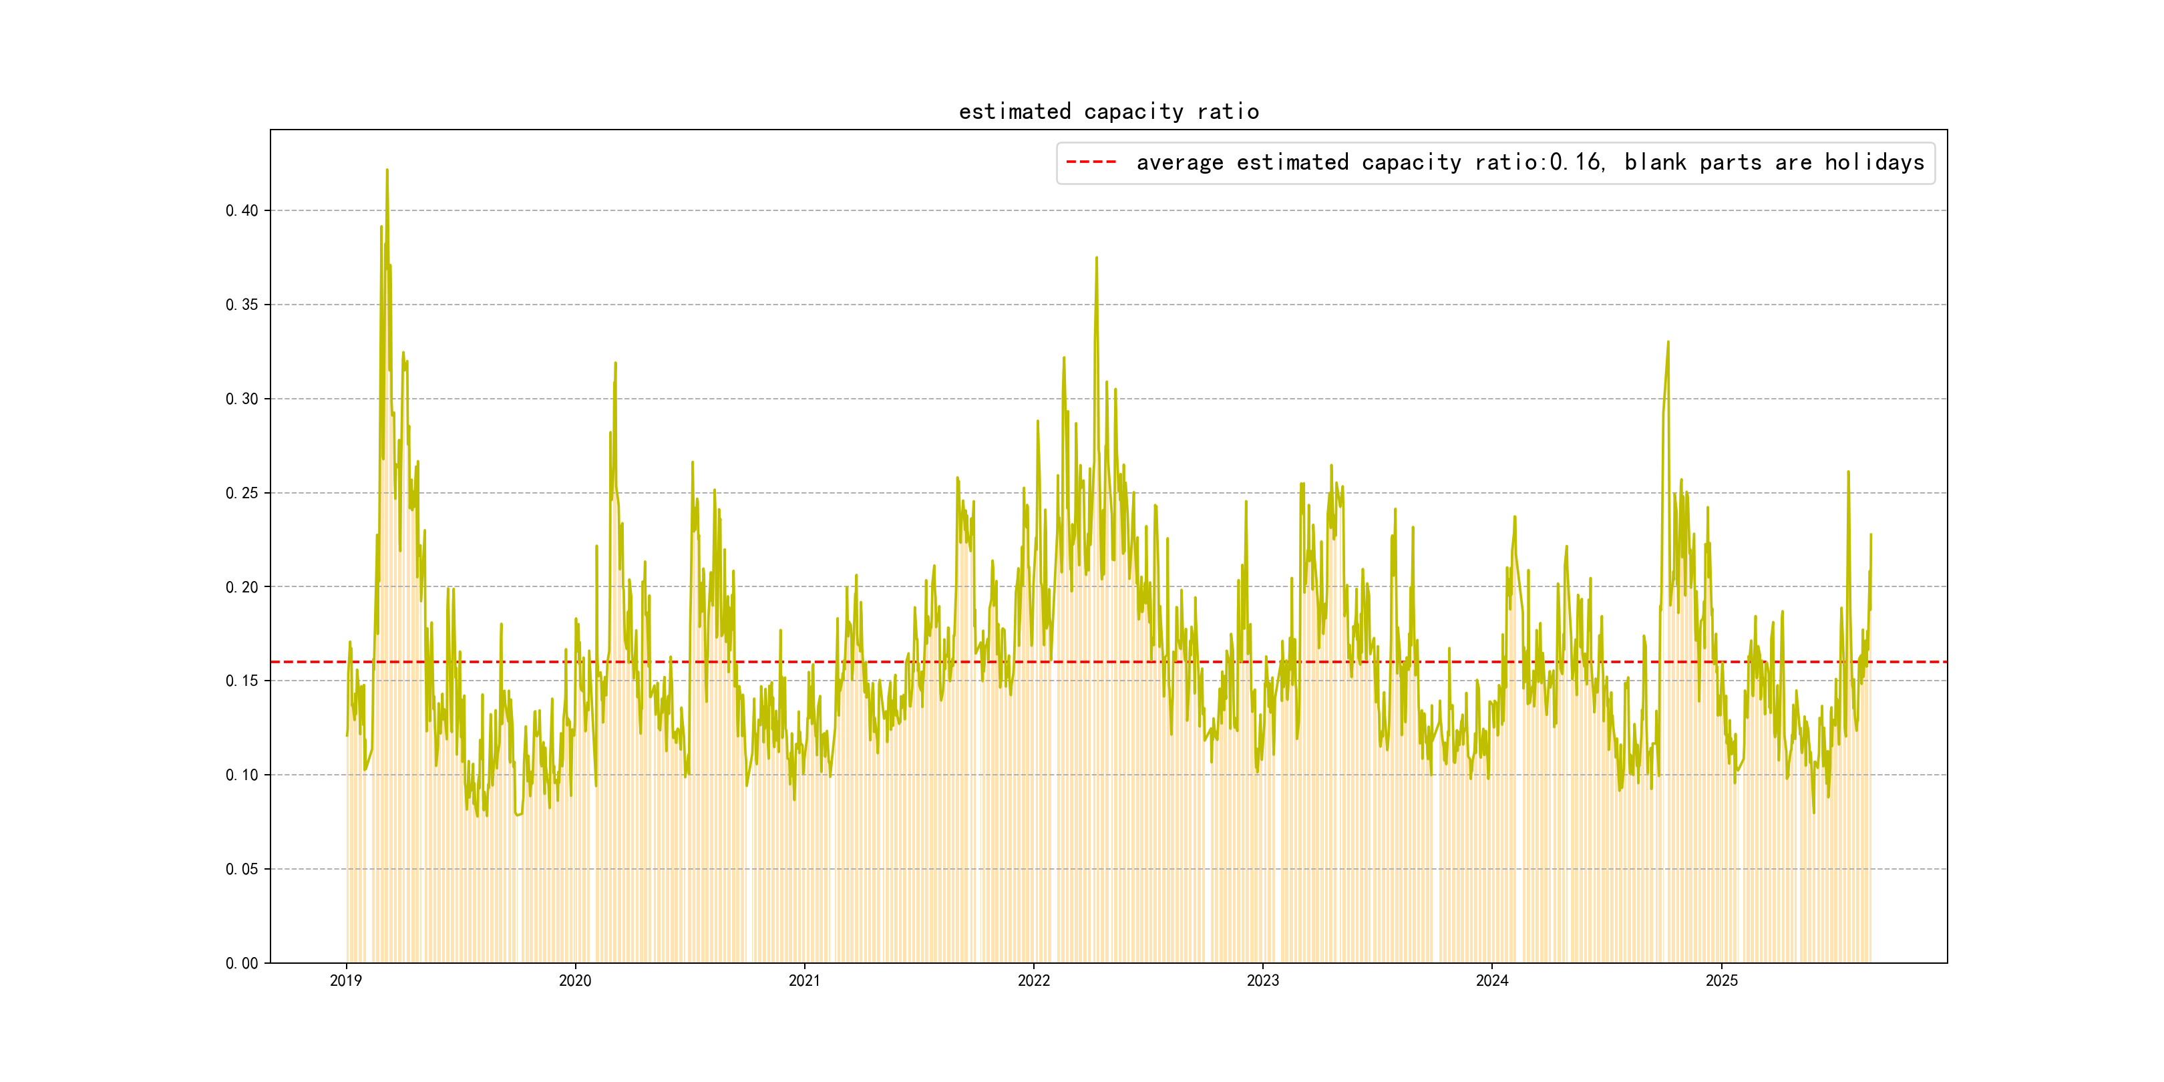This screenshot has height=1082, width=2164.
Task: Click the 2021 x-axis tick label
Action: pyautogui.click(x=804, y=980)
